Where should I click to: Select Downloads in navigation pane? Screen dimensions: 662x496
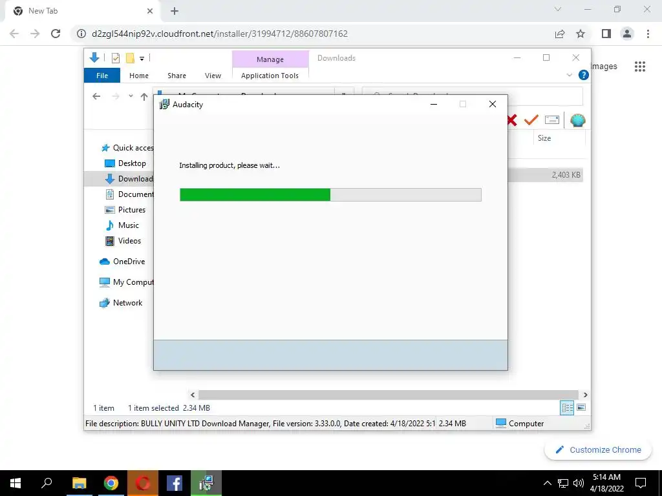(x=129, y=179)
